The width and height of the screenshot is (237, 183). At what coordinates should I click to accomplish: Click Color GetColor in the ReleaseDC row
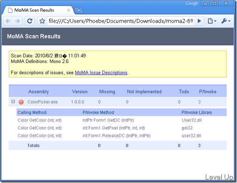coord(40,136)
